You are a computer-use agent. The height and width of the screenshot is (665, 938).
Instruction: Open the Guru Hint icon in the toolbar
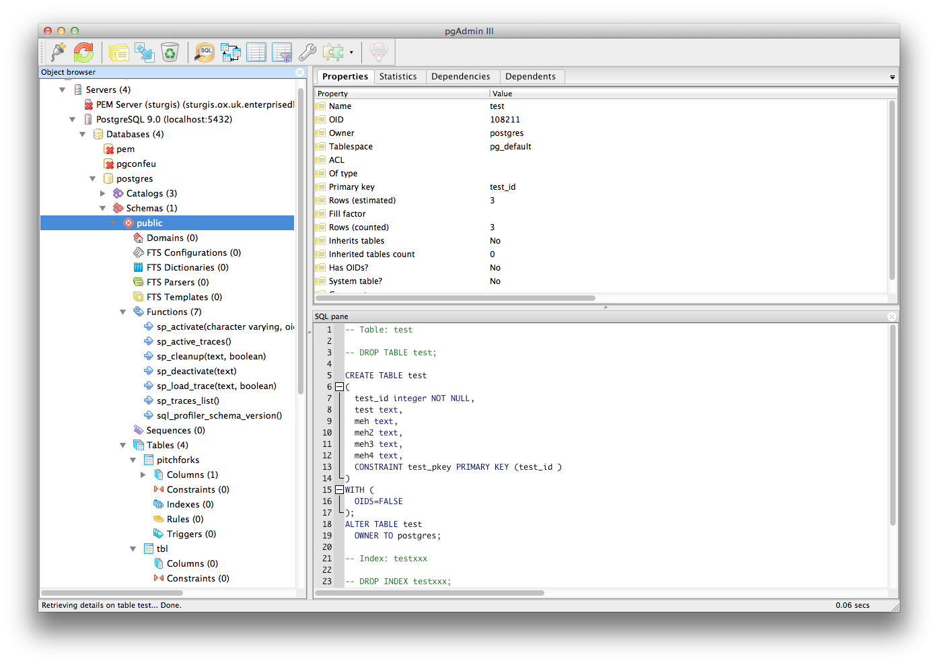point(379,52)
